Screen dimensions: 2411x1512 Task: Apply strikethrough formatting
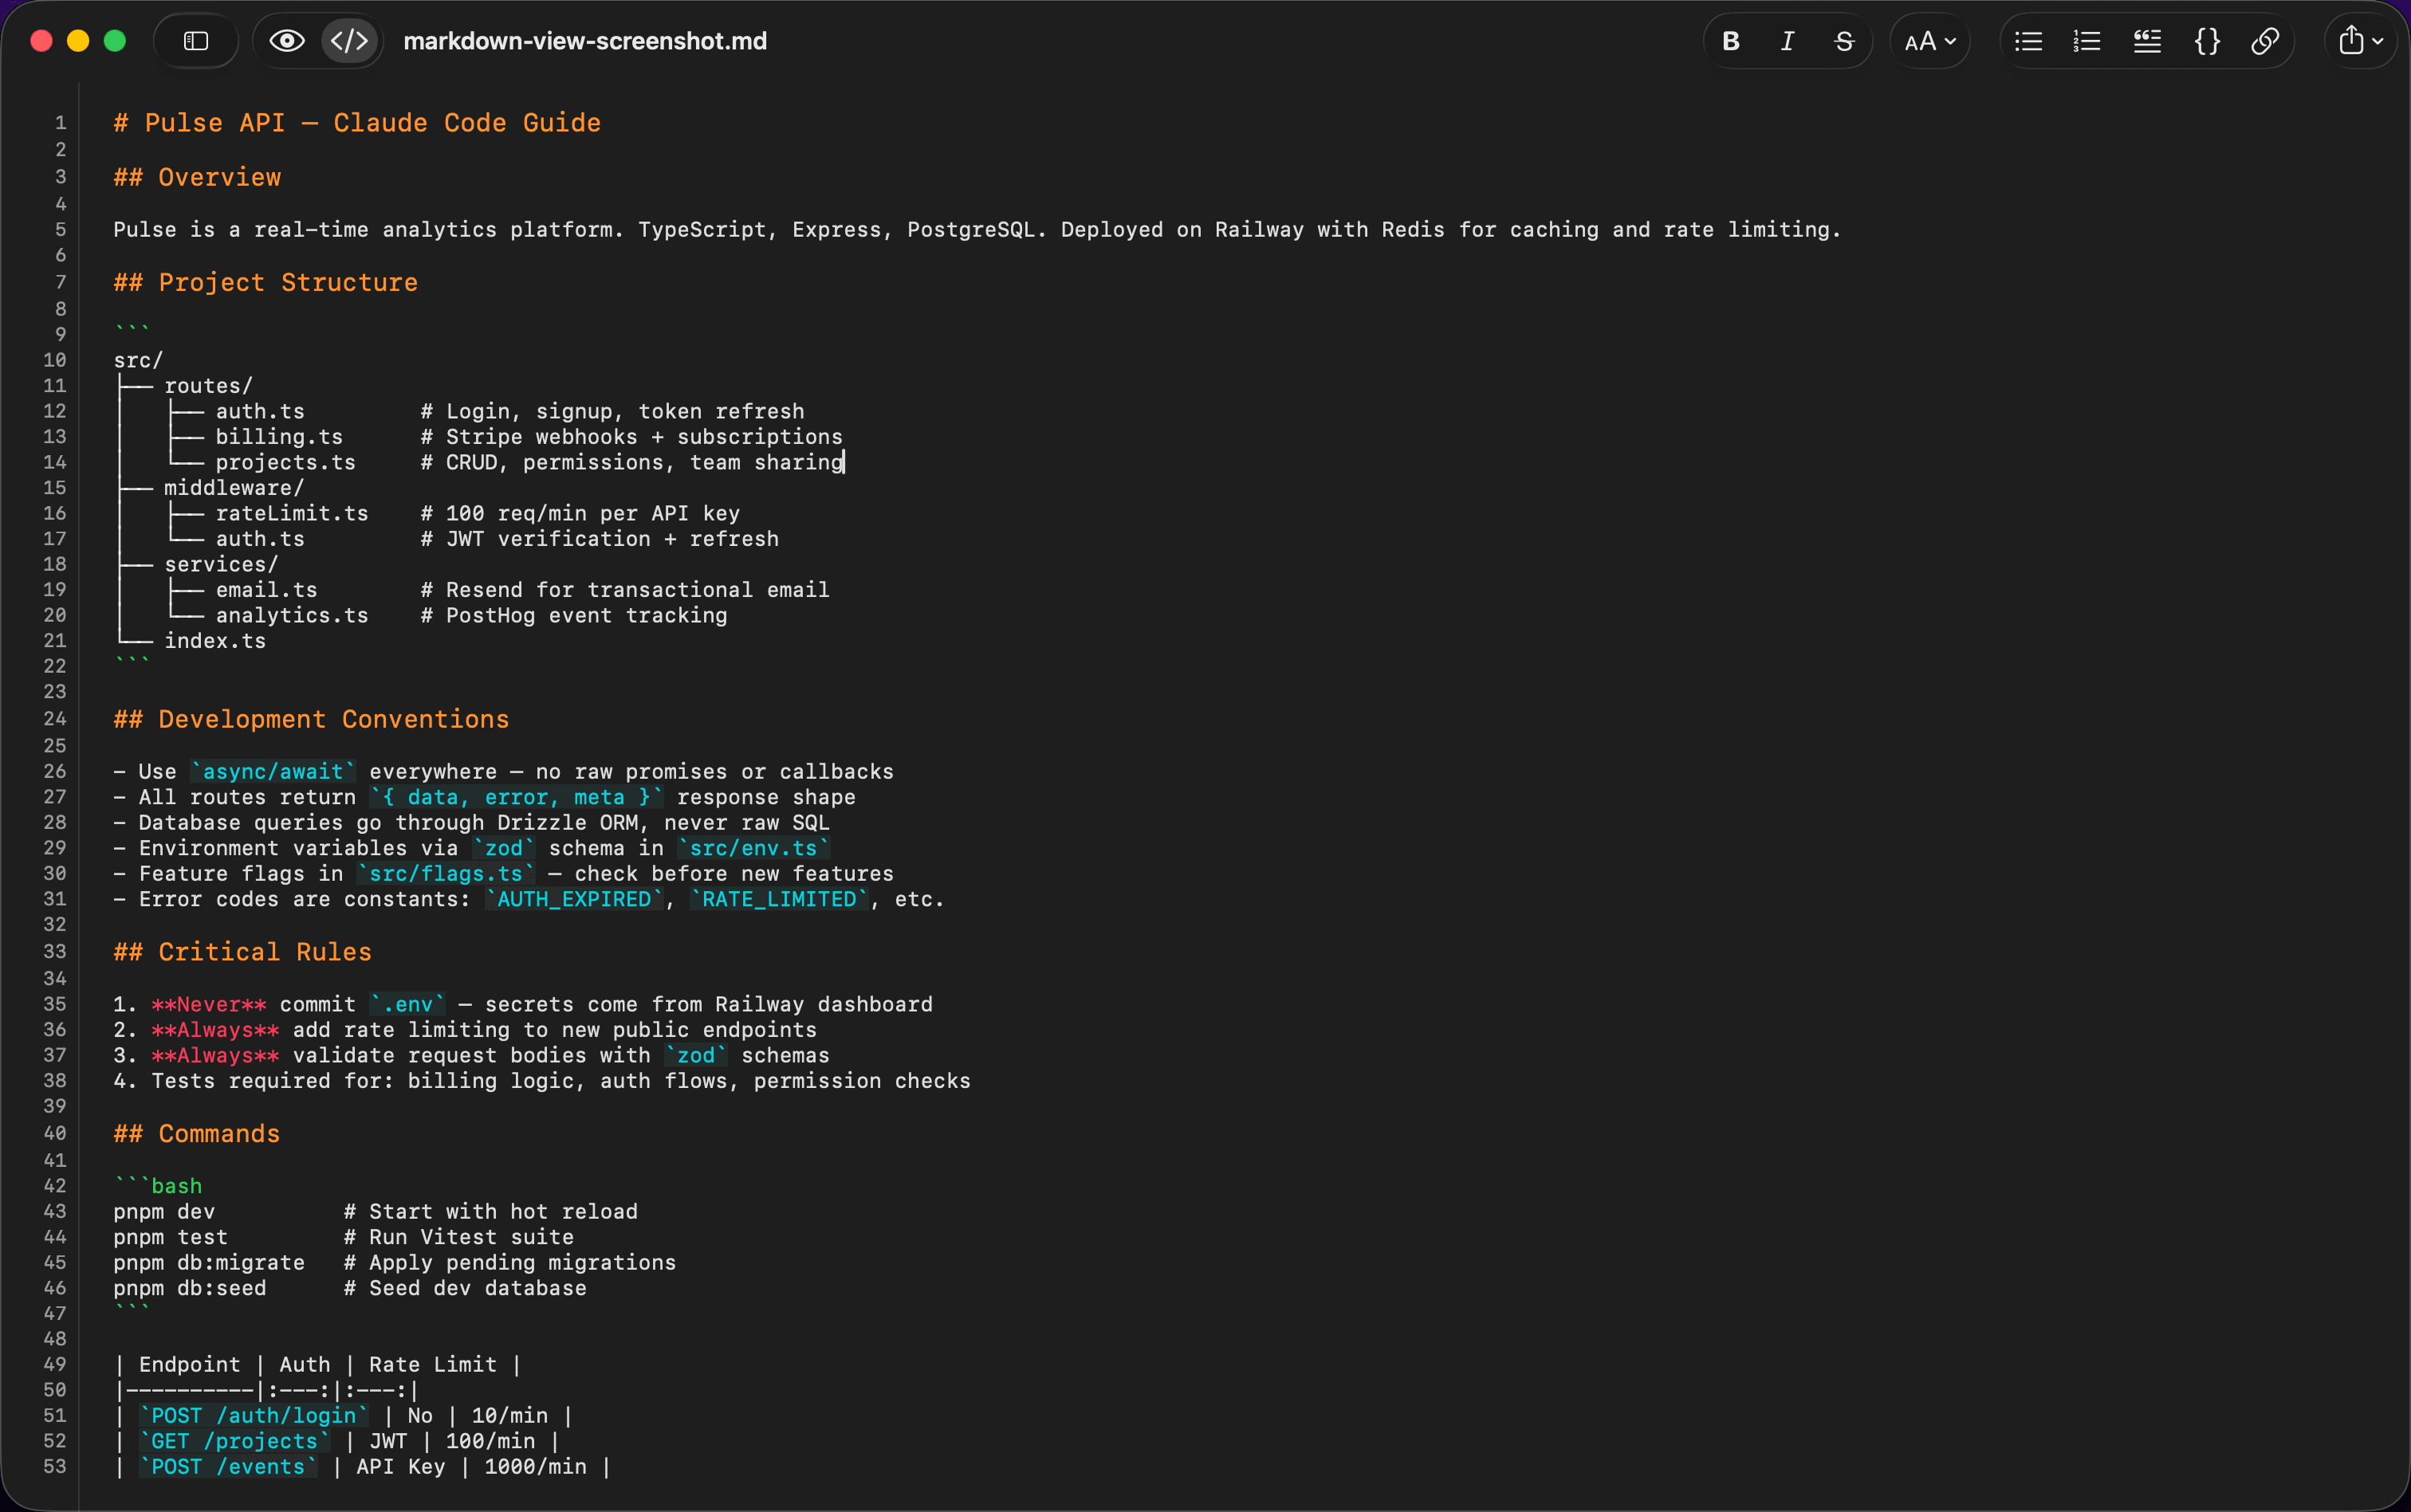point(1844,40)
